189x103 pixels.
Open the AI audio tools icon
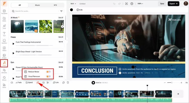[38, 82]
